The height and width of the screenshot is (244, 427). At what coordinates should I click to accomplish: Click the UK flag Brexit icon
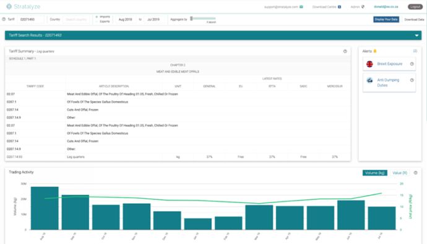coord(369,64)
